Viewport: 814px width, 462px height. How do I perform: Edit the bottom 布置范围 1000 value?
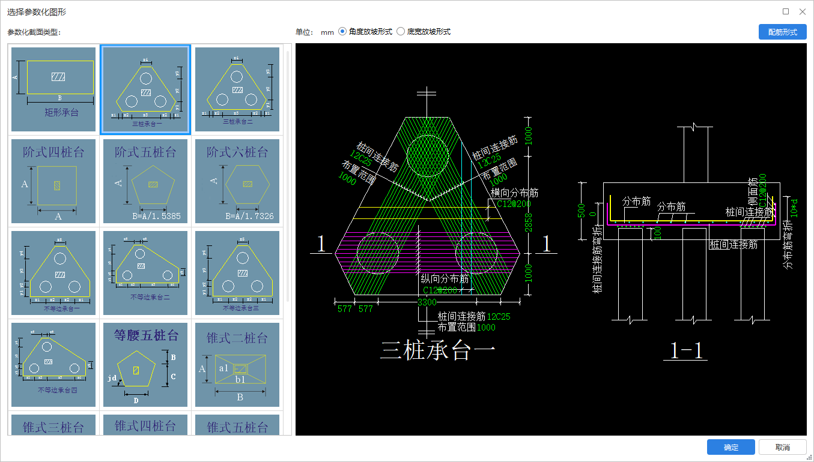486,328
